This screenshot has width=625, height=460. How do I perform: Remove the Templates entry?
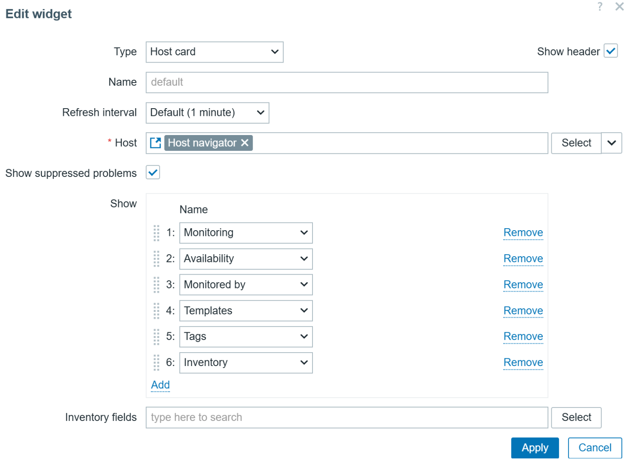point(523,311)
